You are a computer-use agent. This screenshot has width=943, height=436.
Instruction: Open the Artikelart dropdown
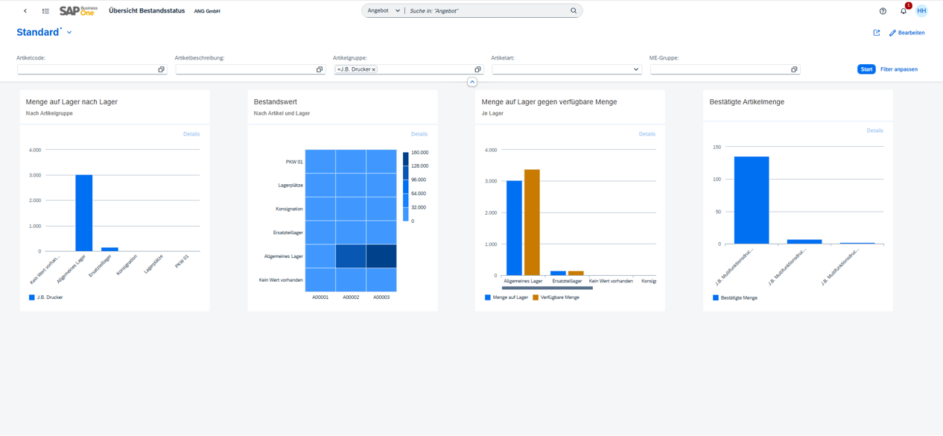pos(636,69)
